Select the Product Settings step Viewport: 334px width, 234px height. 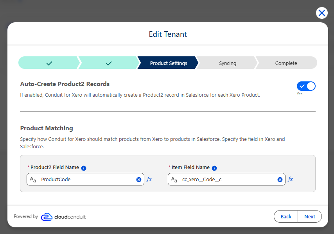click(x=168, y=63)
